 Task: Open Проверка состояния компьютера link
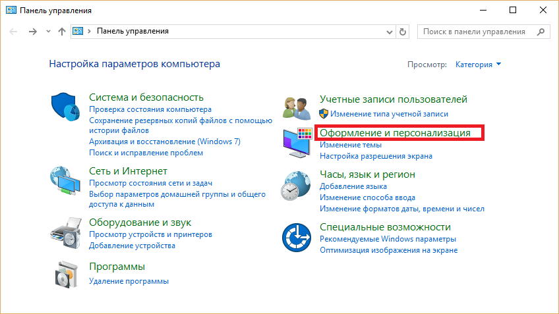point(150,109)
